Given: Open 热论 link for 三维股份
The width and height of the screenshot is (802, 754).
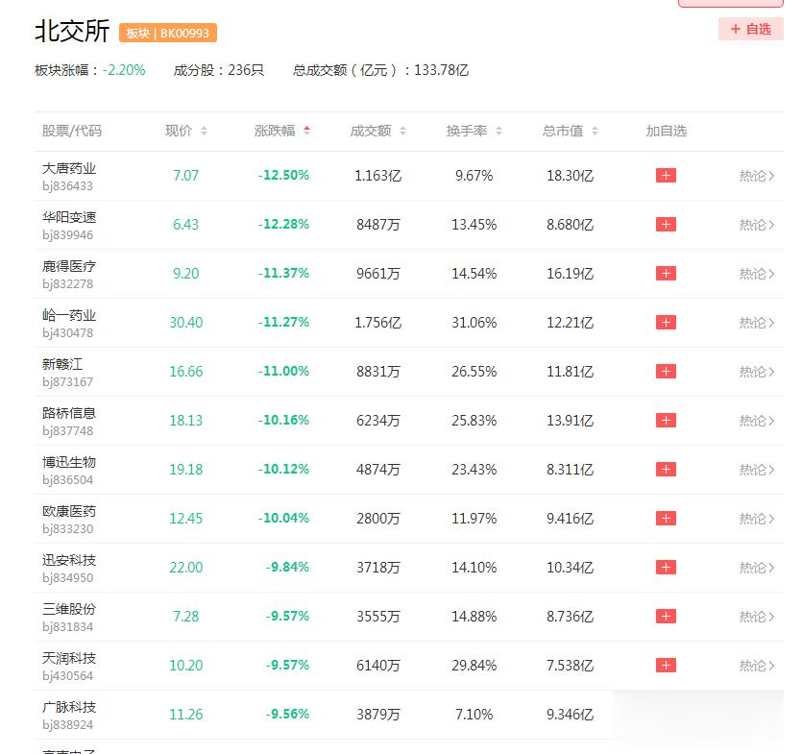Looking at the screenshot, I should pos(757,617).
